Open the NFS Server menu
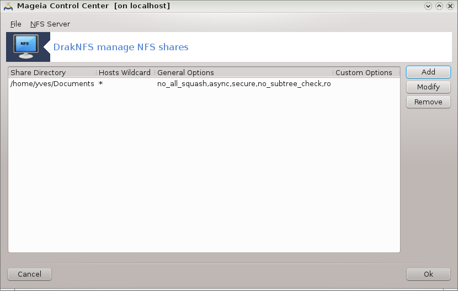Screen dimensions: 458x291 (x=50, y=24)
